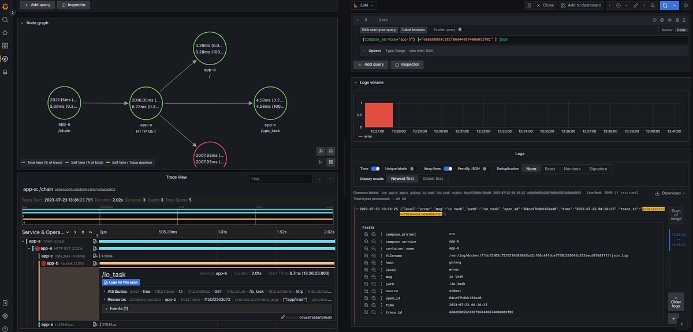Disable query A with the eye icon

pos(670,20)
